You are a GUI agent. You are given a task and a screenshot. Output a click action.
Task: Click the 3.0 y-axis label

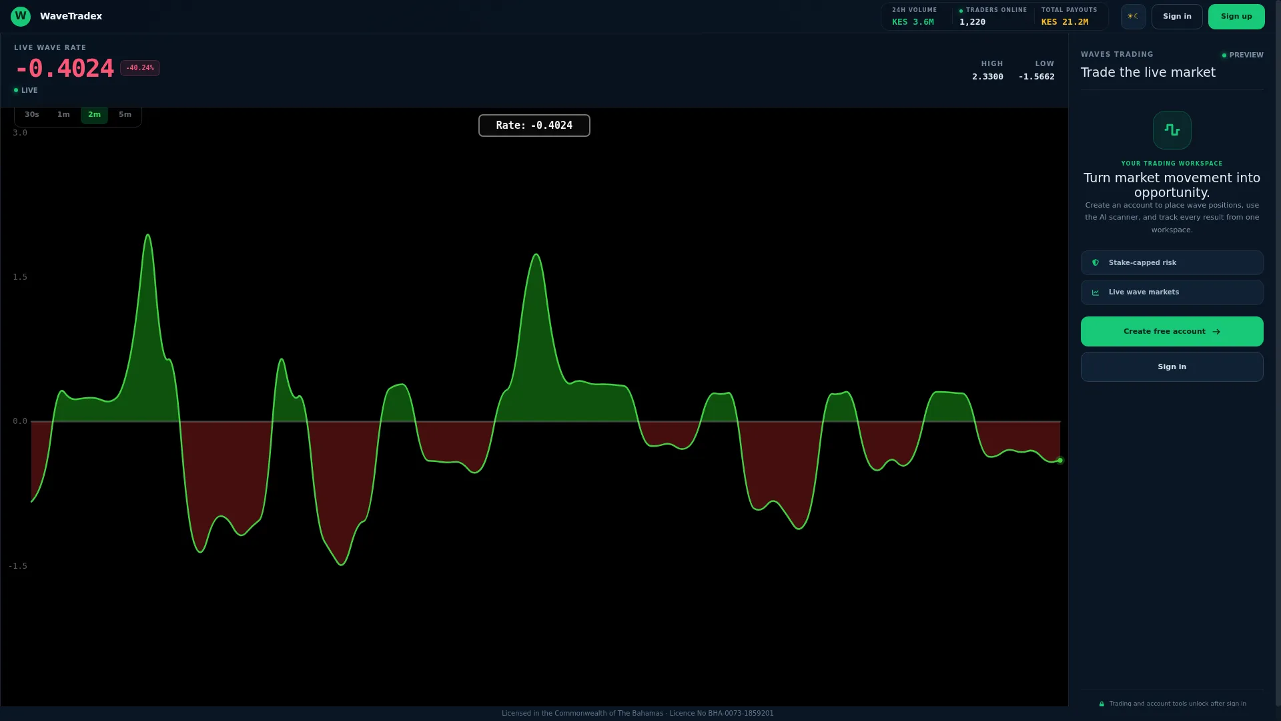click(20, 133)
